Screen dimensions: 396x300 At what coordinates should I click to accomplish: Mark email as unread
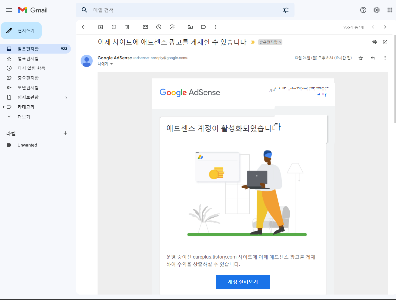[x=145, y=27]
